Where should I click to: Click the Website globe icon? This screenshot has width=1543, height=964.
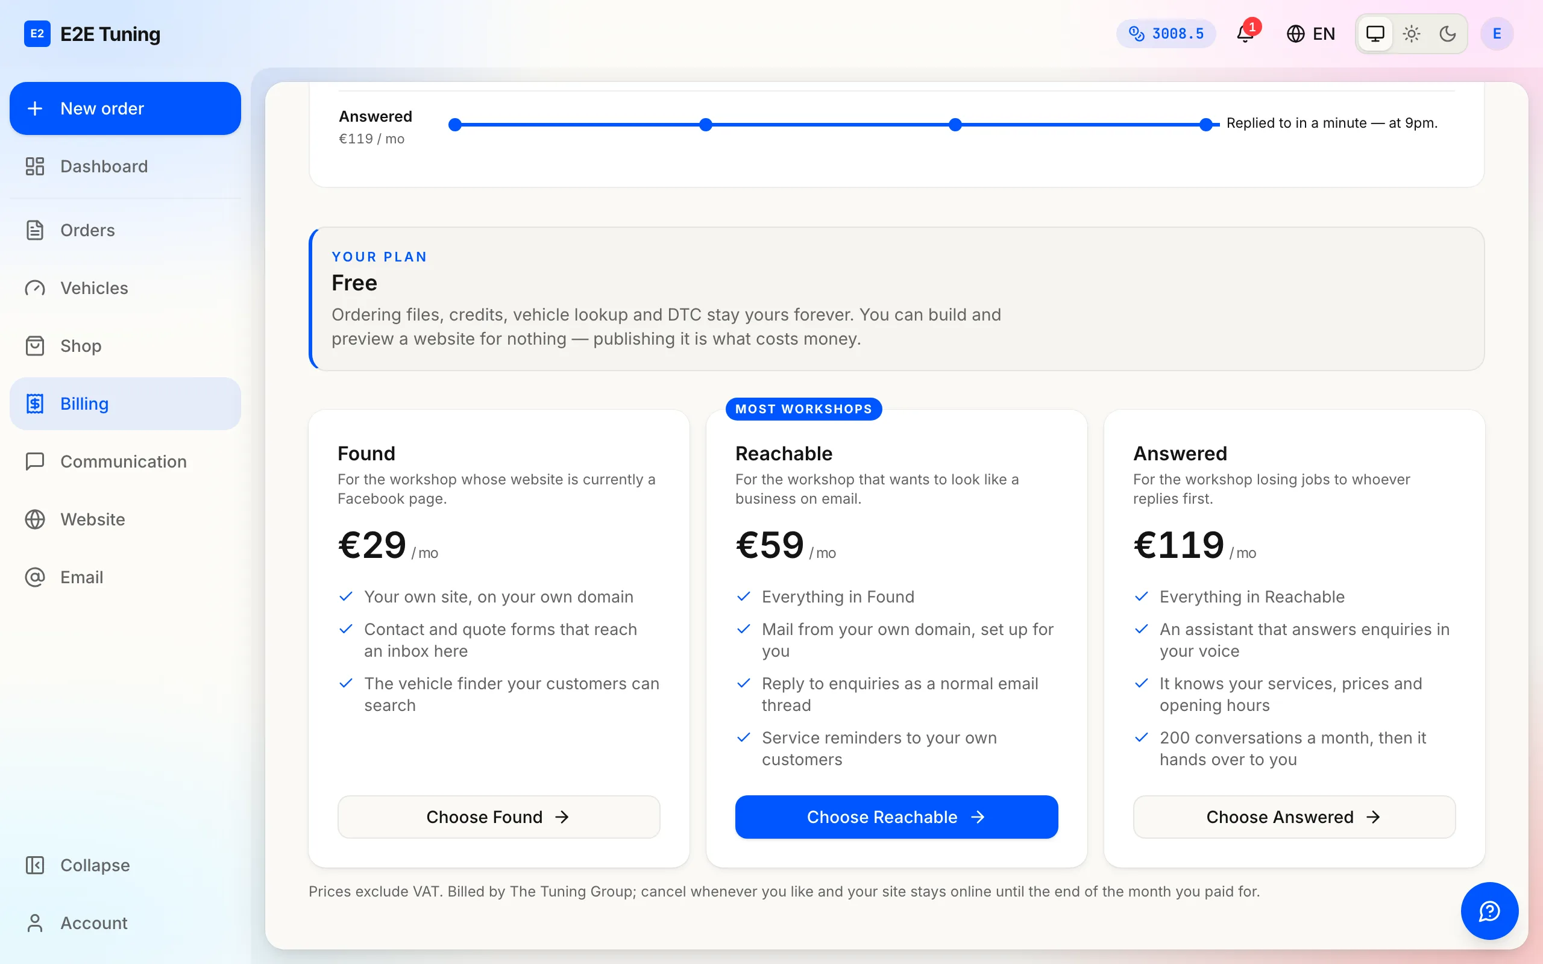coord(35,519)
